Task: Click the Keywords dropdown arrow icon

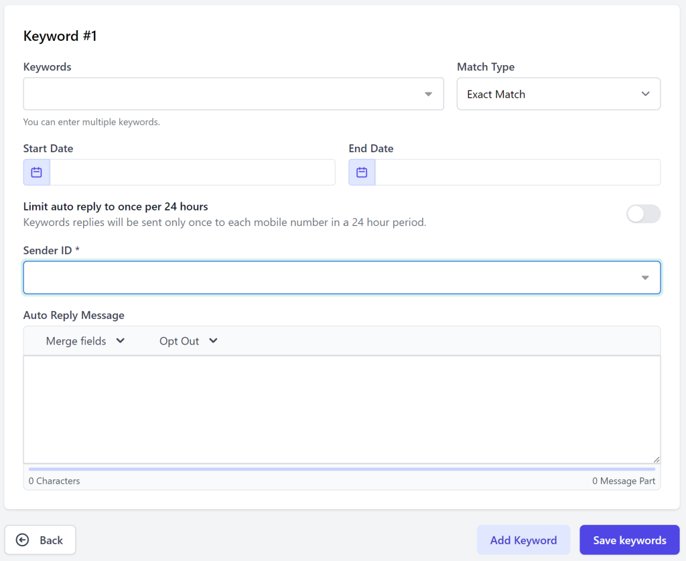Action: pyautogui.click(x=428, y=94)
